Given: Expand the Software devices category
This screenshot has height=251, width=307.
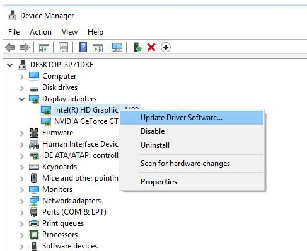Looking at the screenshot, I should pos(21,247).
